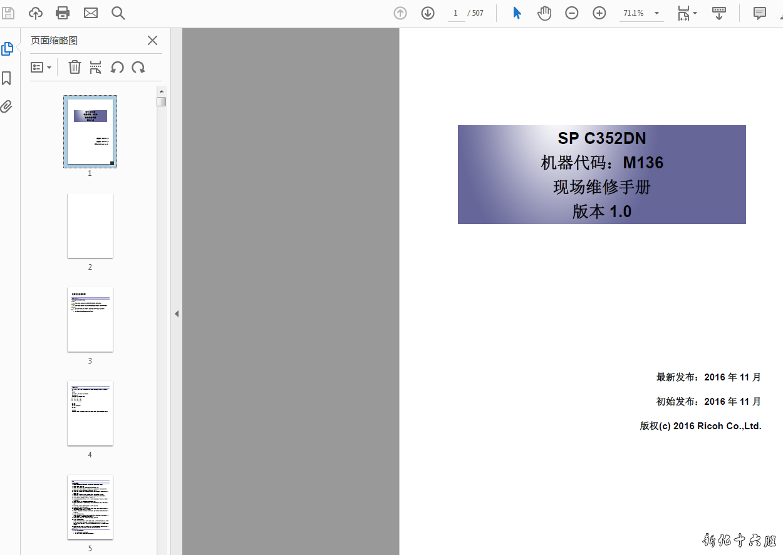Go to next page arrow
This screenshot has height=555, width=783.
pyautogui.click(x=428, y=13)
